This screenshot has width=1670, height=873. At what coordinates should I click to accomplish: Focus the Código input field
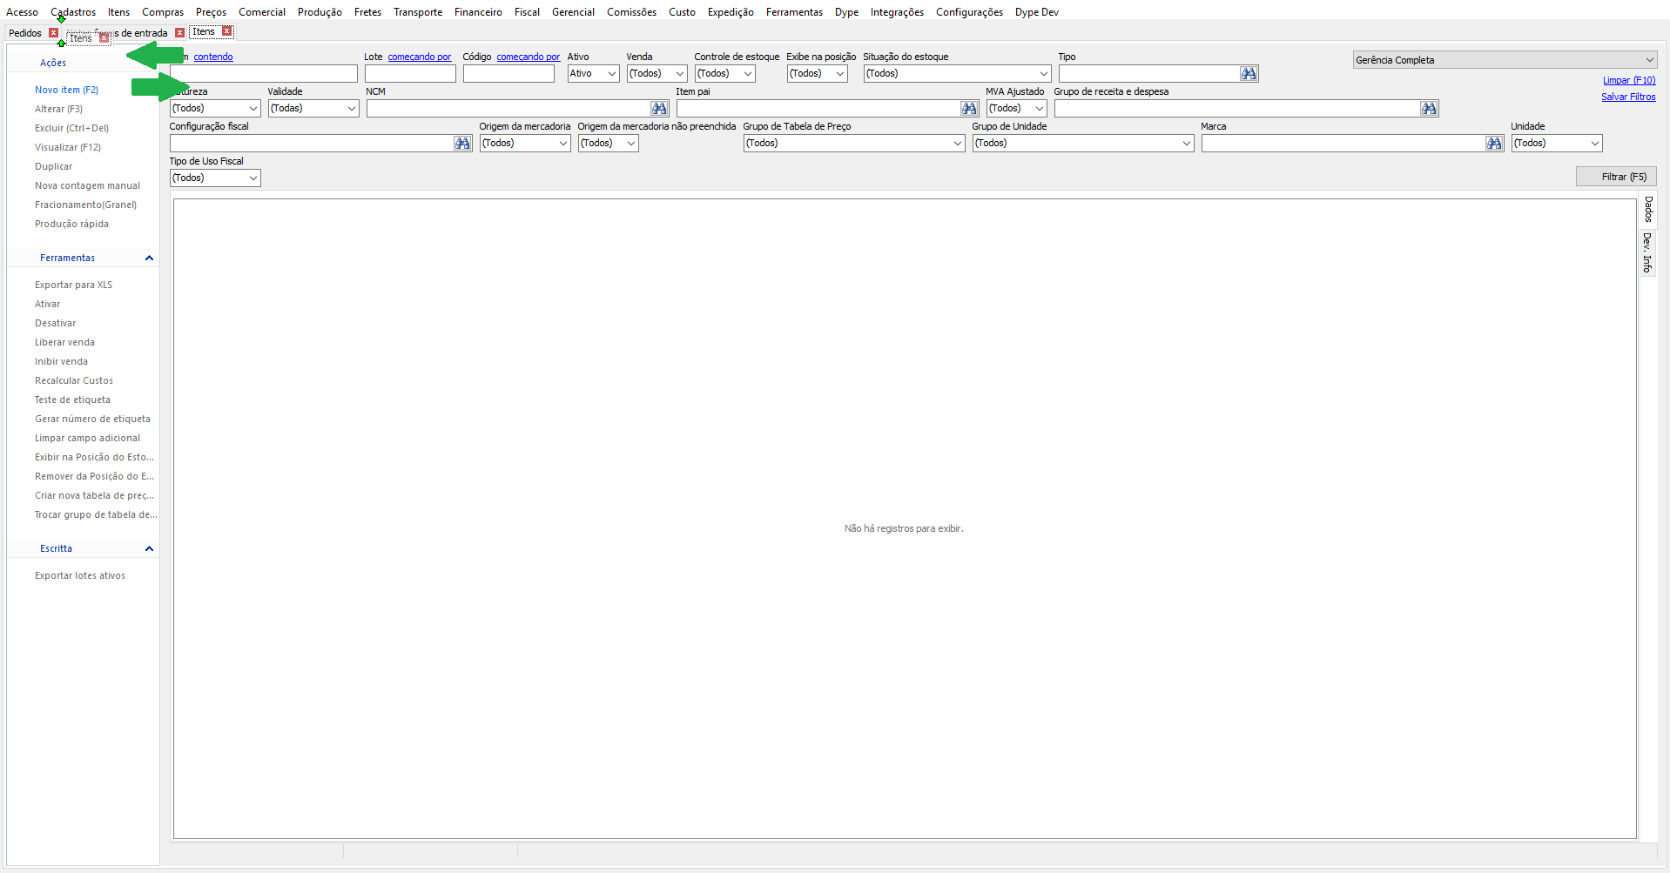pyautogui.click(x=508, y=74)
